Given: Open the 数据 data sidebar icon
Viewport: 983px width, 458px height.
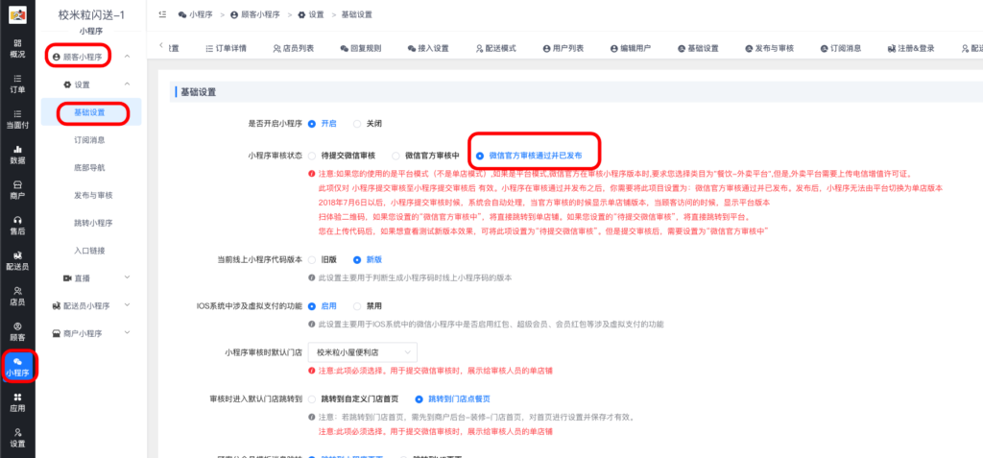Looking at the screenshot, I should pyautogui.click(x=17, y=155).
